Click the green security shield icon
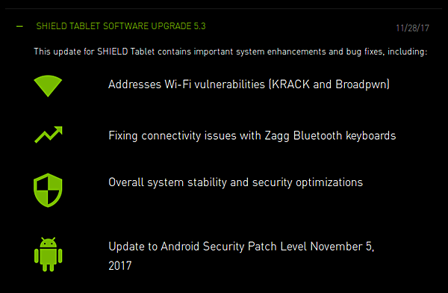The height and width of the screenshot is (293, 448). tap(48, 191)
